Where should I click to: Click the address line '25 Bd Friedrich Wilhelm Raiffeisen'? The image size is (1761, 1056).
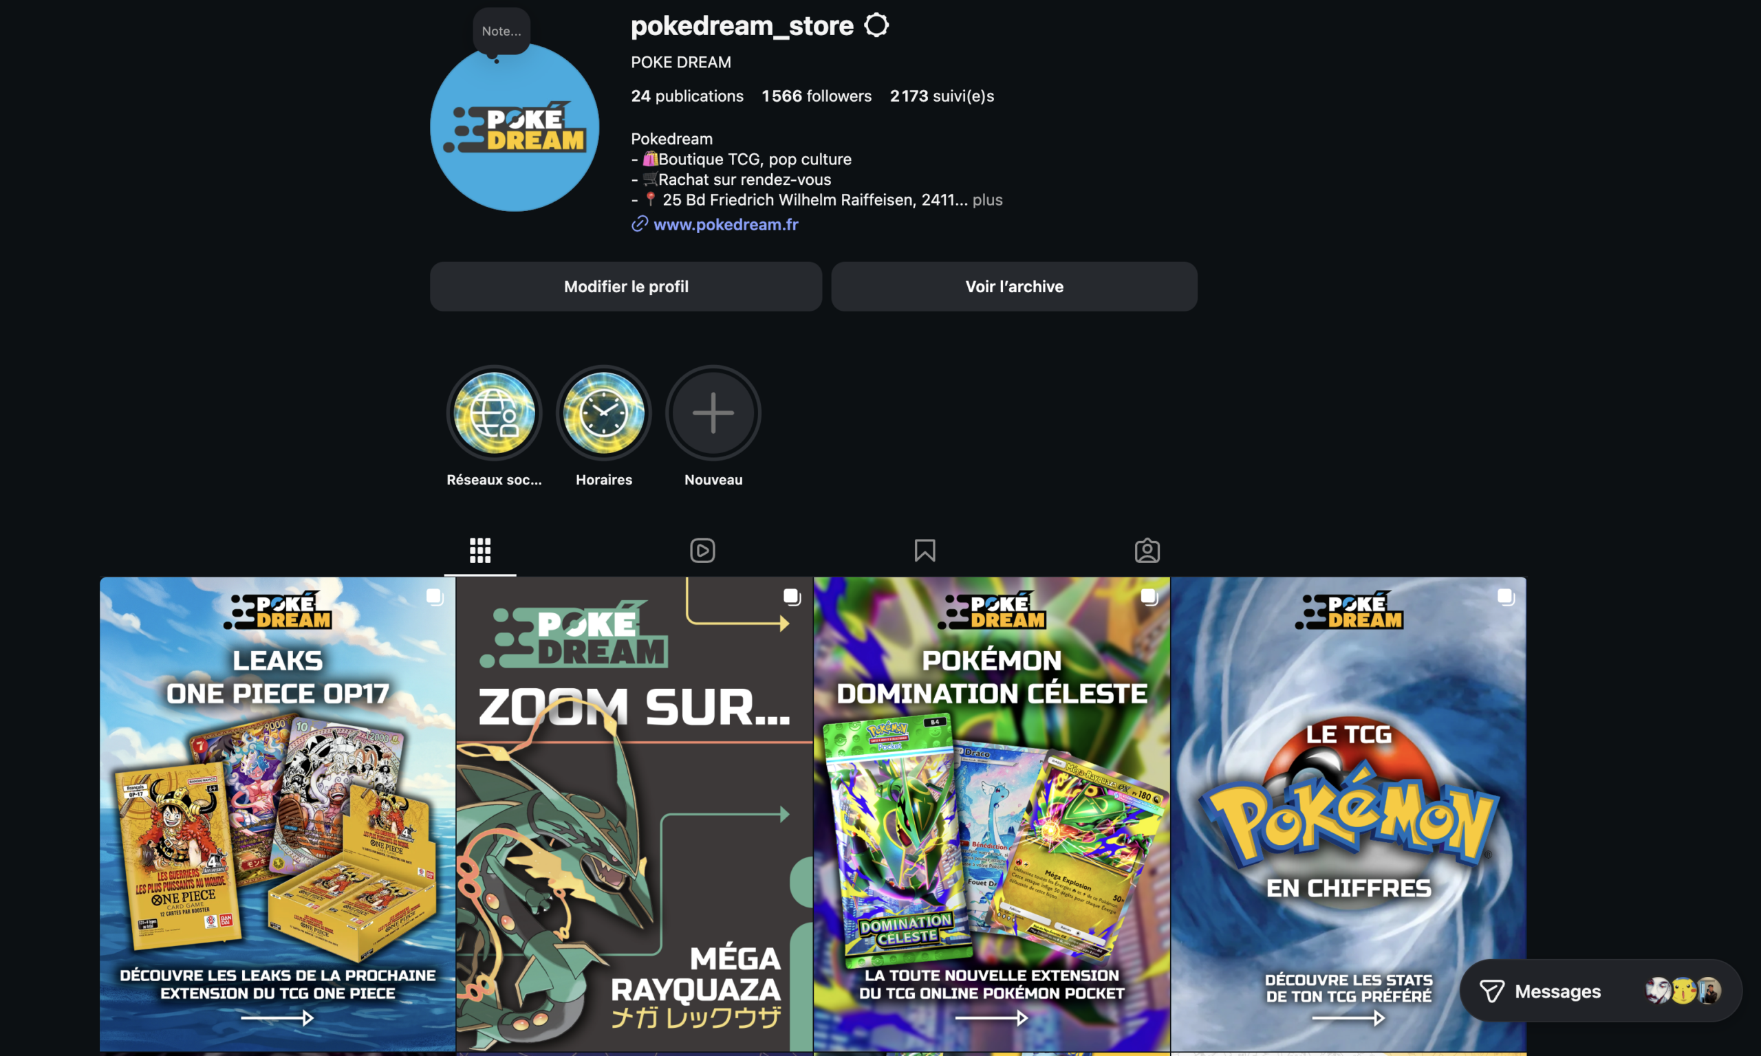[799, 200]
